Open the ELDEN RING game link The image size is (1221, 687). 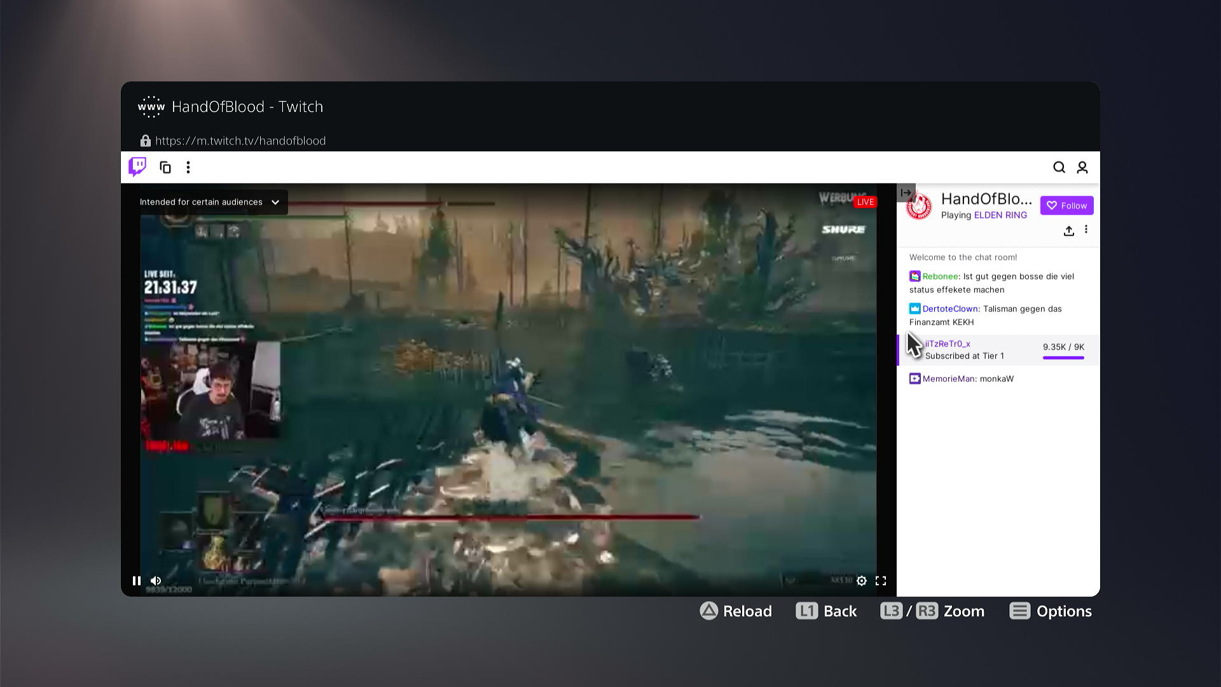(x=1000, y=215)
